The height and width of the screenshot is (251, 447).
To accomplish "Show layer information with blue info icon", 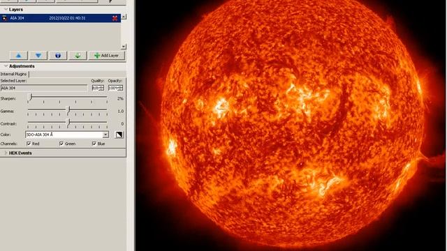I will click(58, 56).
